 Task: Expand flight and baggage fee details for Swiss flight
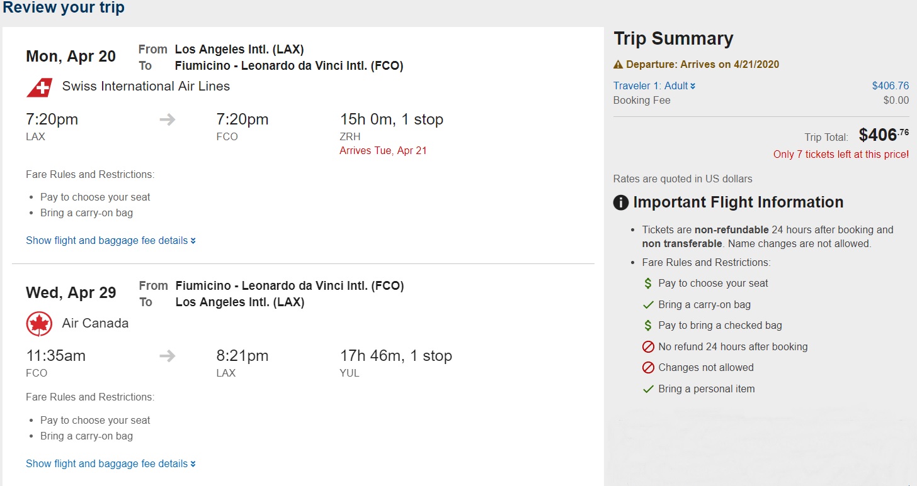[111, 240]
